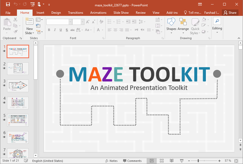Switch to the Animations tab
The width and height of the screenshot is (243, 164).
pyautogui.click(x=98, y=13)
